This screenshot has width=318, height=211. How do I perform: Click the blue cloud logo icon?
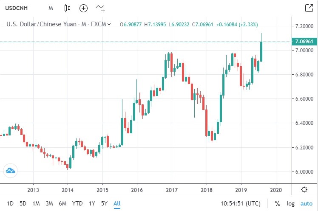point(10,171)
